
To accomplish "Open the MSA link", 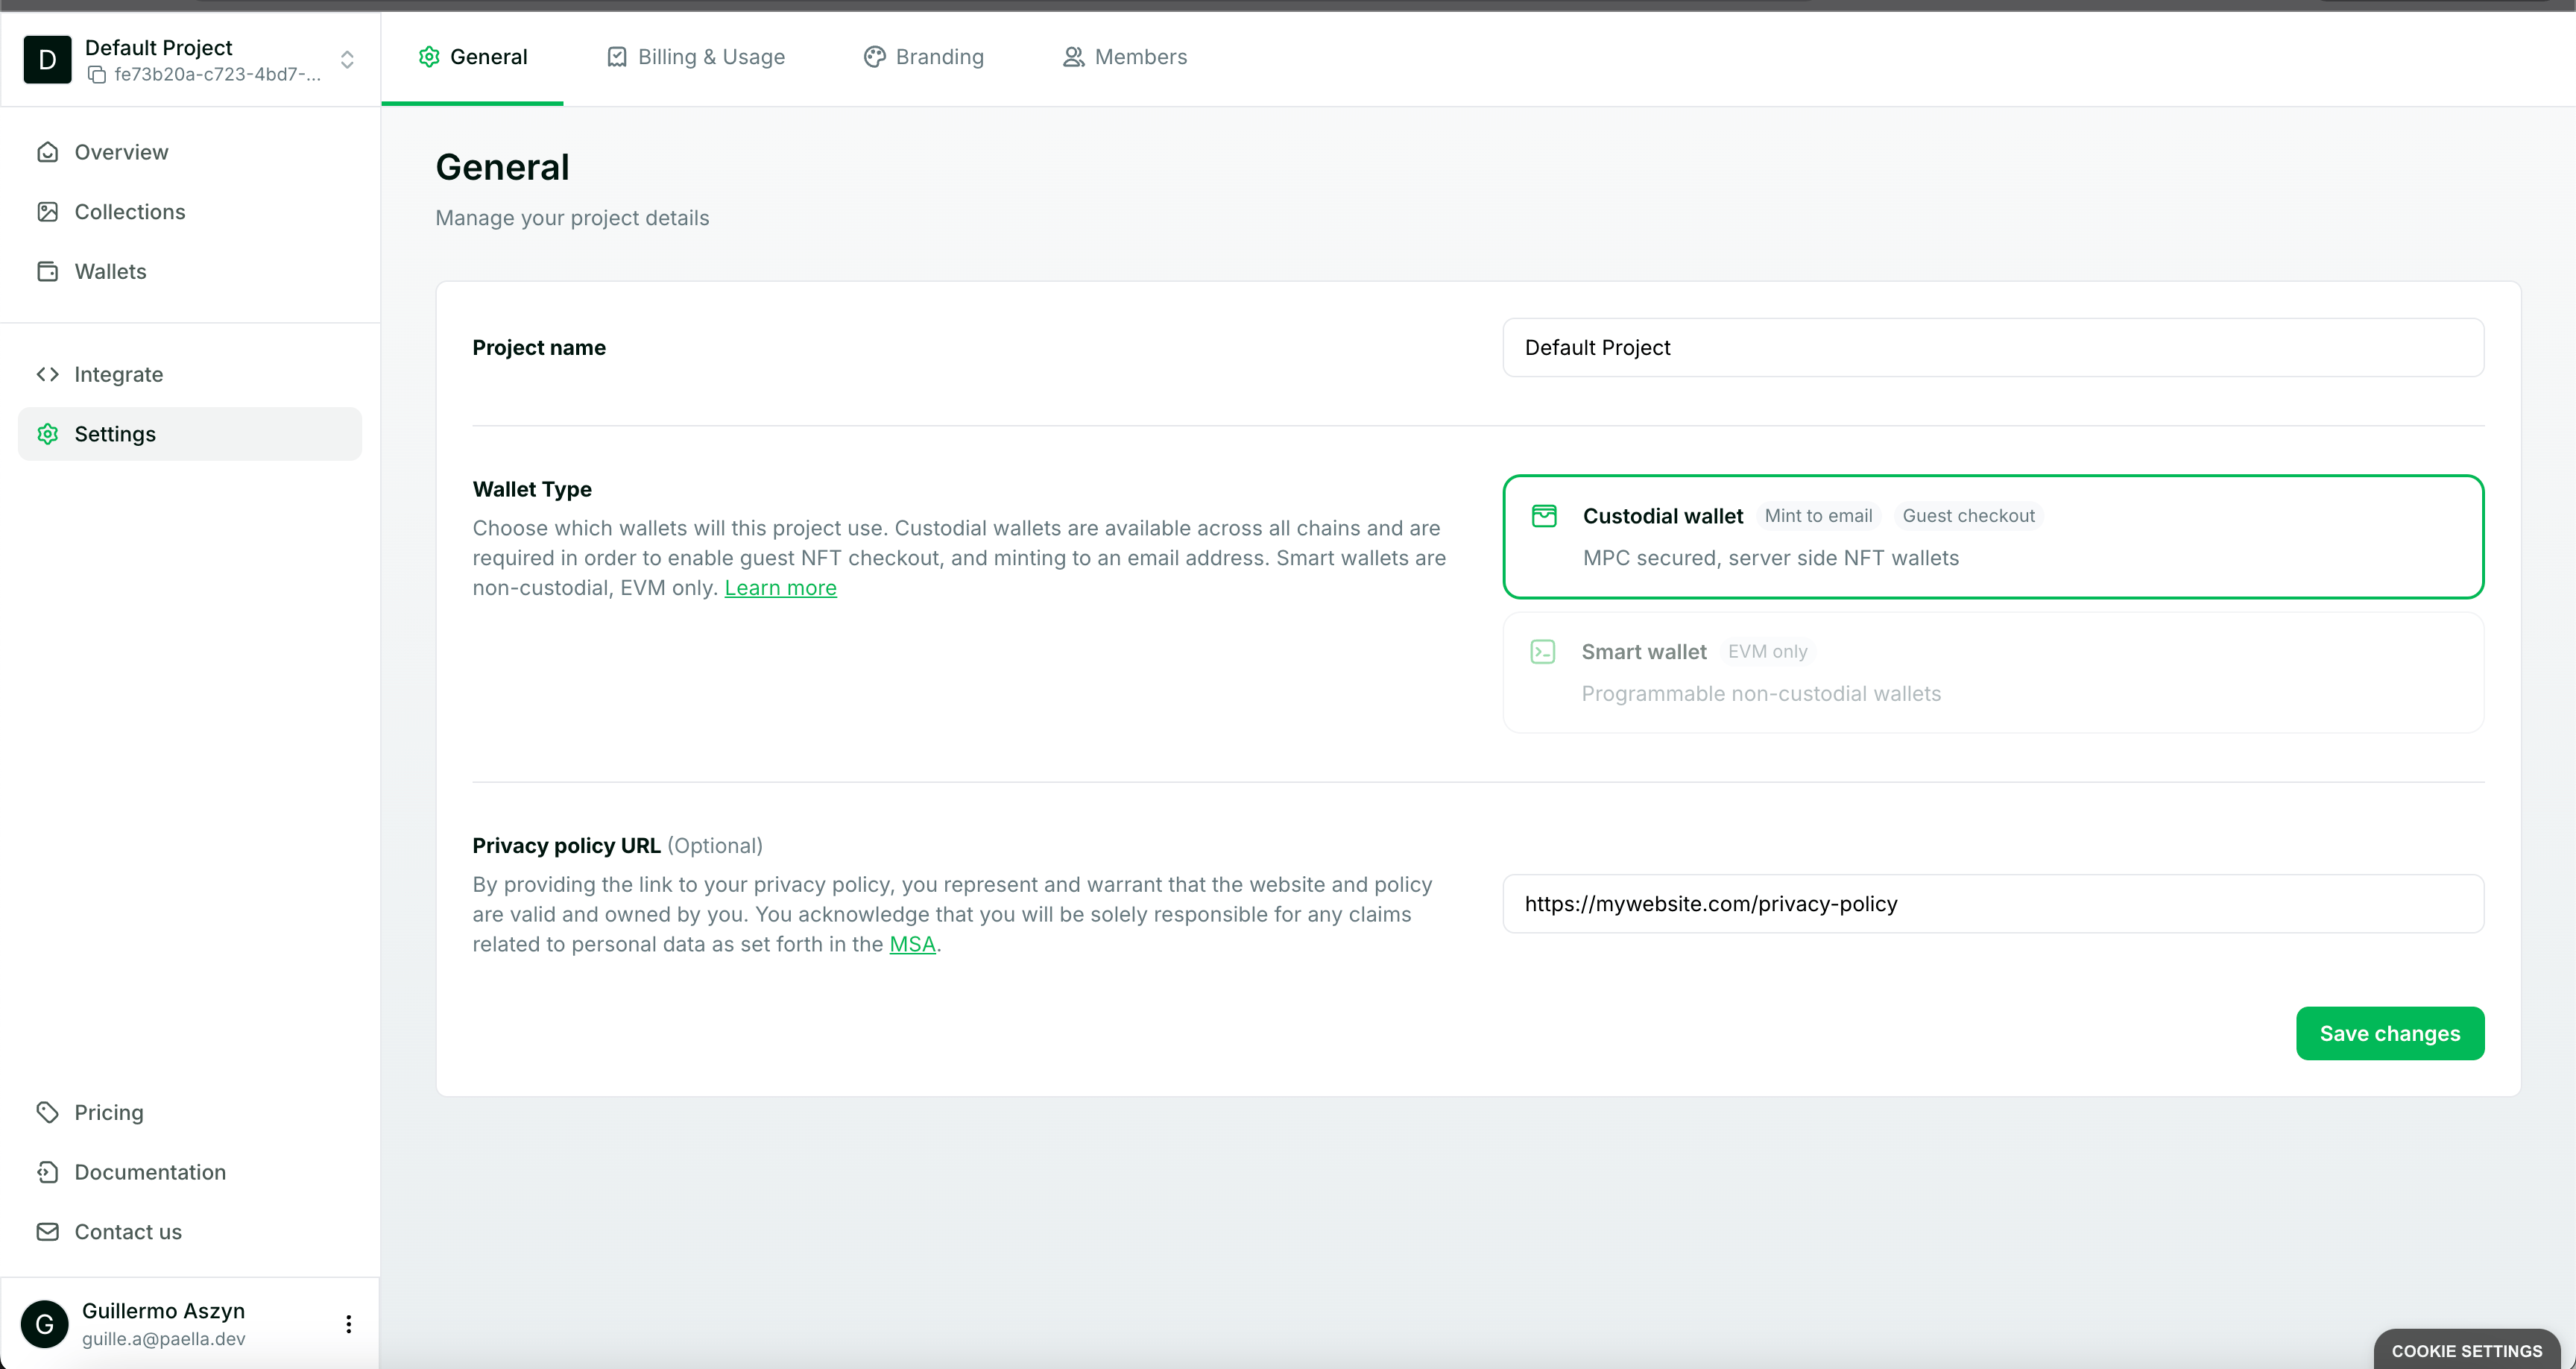I will (912, 945).
